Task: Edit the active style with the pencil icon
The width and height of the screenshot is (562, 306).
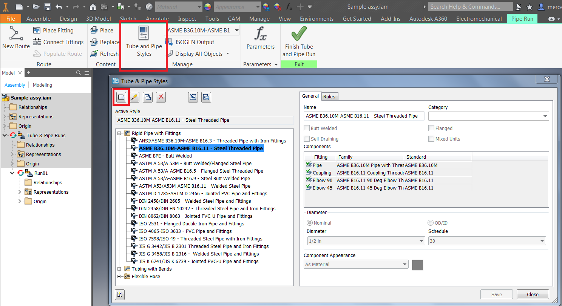Action: coord(134,97)
